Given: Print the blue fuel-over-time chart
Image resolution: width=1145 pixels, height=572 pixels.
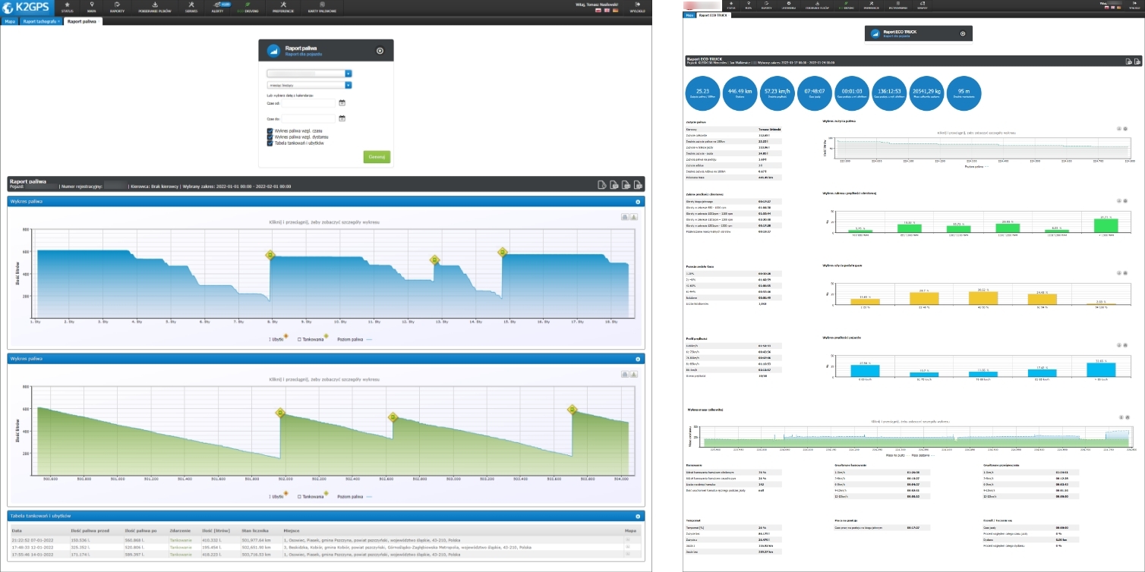Looking at the screenshot, I should tap(625, 216).
